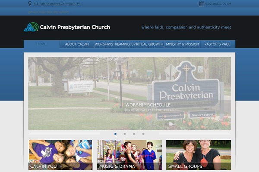Screen dimensions: 259x172
Task: Select the second slider pagination dot
Action: click(x=125, y=134)
